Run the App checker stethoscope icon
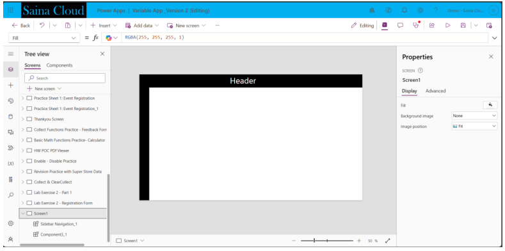The height and width of the screenshot is (251, 505). tap(417, 25)
